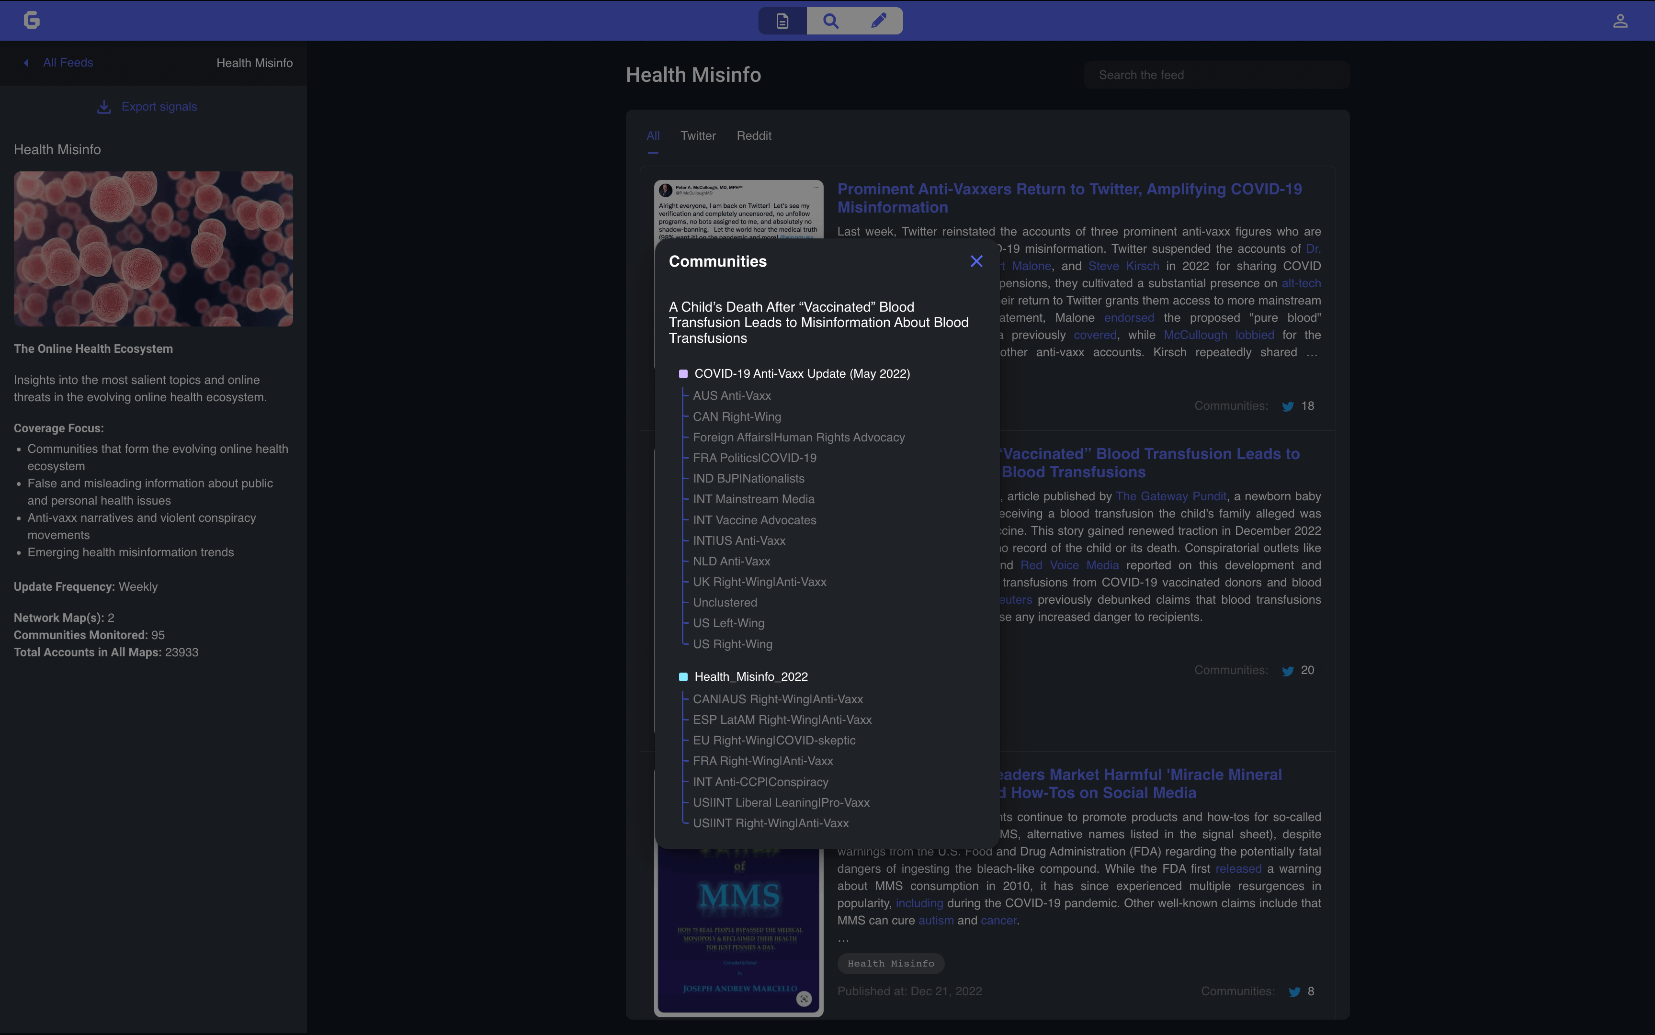Select INT Vaccine Advocates community
This screenshot has width=1655, height=1035.
754,520
